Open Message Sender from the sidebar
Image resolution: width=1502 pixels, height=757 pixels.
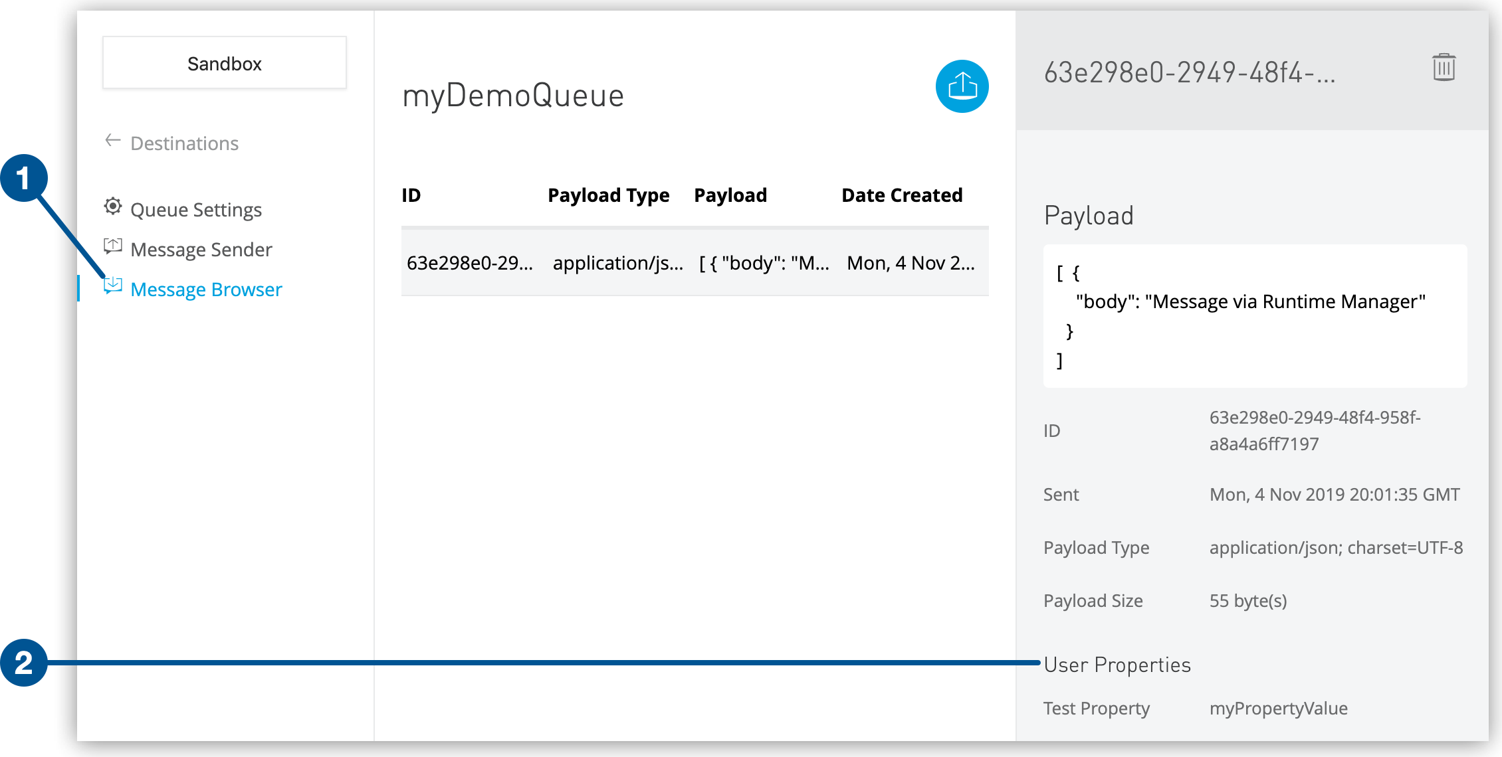click(x=201, y=249)
